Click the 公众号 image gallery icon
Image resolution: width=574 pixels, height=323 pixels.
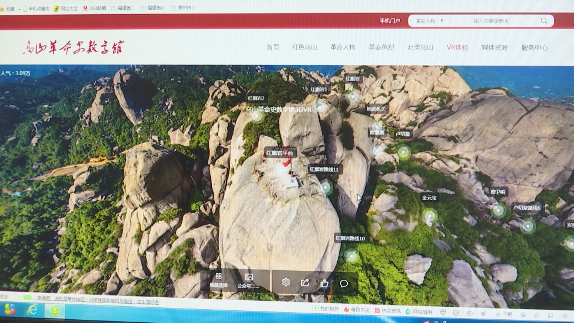pos(248,277)
